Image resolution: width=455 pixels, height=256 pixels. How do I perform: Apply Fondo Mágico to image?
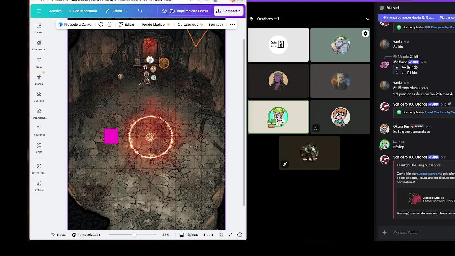[x=156, y=25]
